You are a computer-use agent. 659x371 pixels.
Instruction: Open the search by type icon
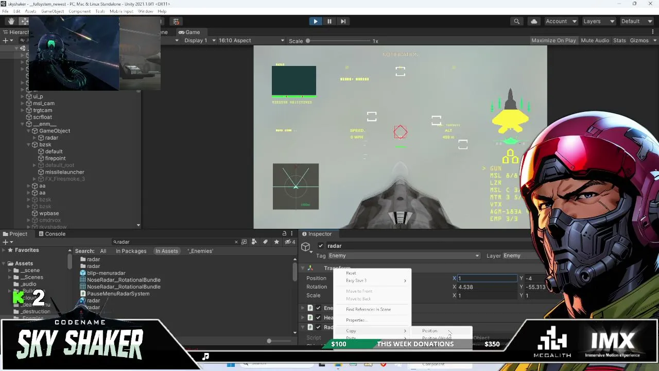[254, 242]
